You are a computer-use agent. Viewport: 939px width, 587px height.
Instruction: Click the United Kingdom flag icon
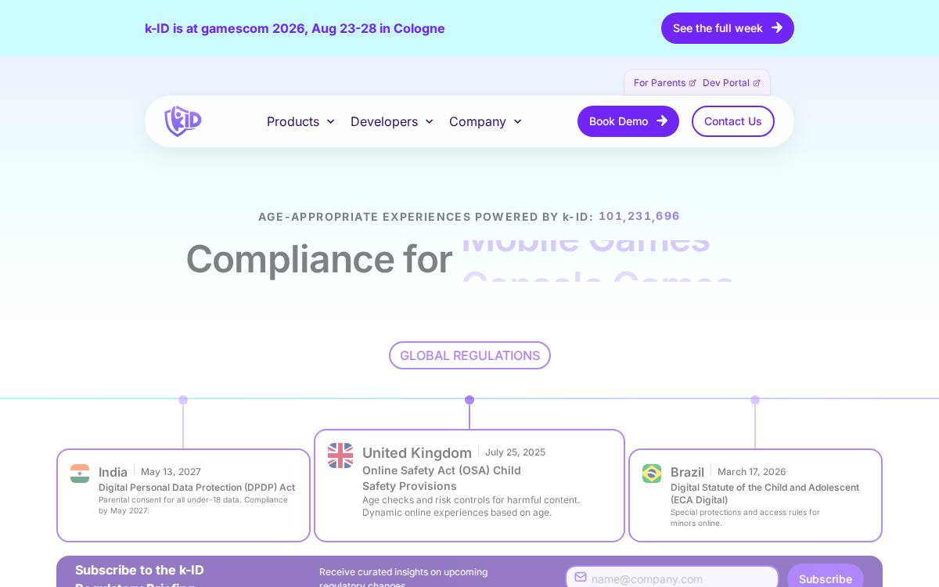[340, 456]
